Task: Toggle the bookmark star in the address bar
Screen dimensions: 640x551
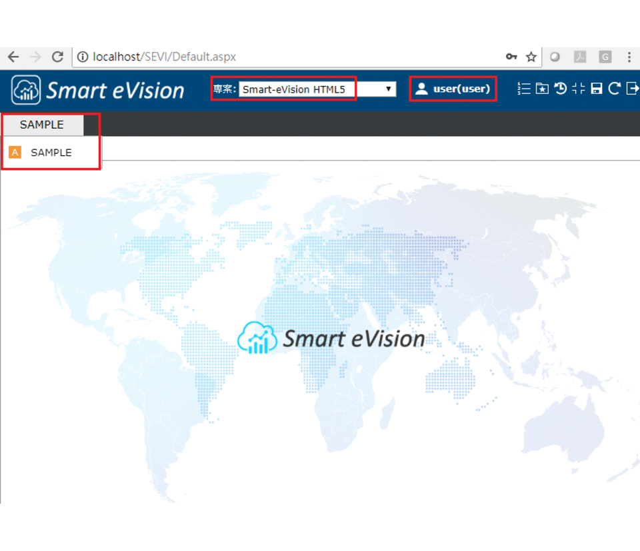Action: tap(531, 57)
